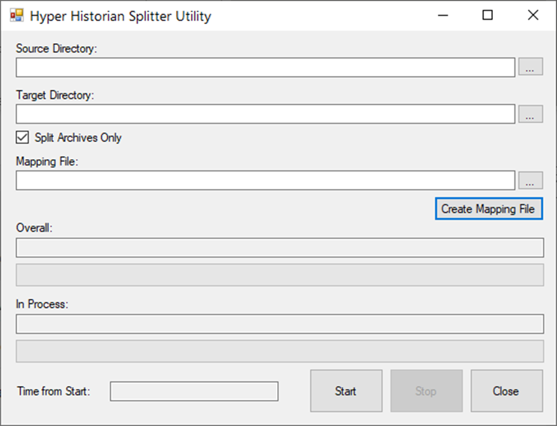Focus the Source Directory text field

pos(265,67)
